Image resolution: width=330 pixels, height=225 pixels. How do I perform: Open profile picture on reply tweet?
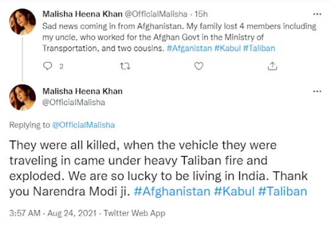coord(23,98)
